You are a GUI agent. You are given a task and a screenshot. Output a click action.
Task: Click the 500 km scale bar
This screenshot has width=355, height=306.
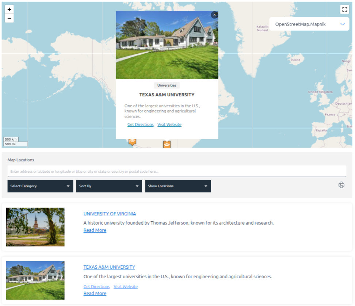pyautogui.click(x=11, y=139)
